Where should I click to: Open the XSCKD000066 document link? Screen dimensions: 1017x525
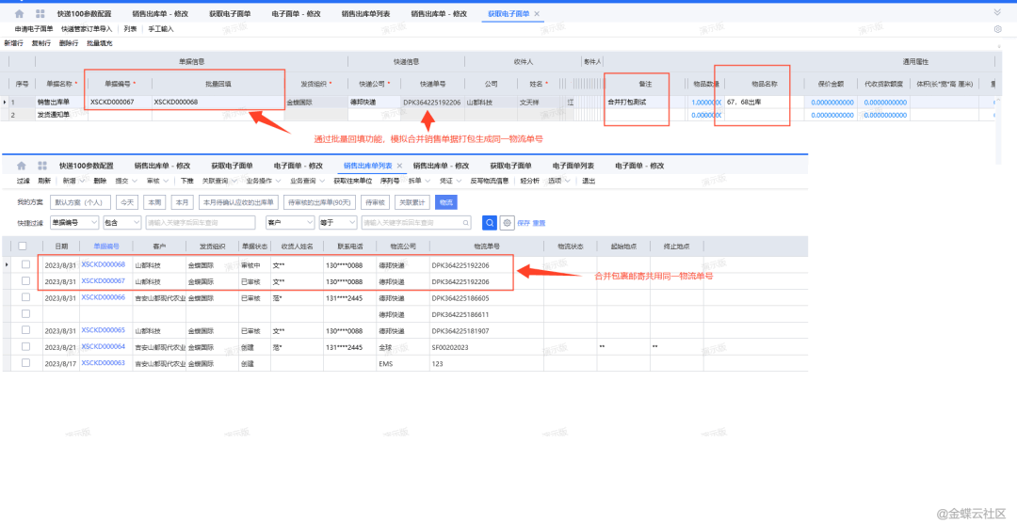(x=103, y=297)
